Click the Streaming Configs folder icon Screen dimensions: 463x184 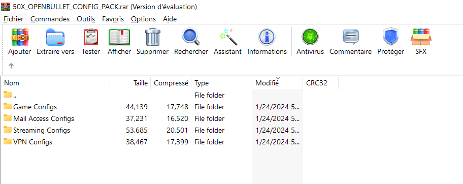[8, 130]
